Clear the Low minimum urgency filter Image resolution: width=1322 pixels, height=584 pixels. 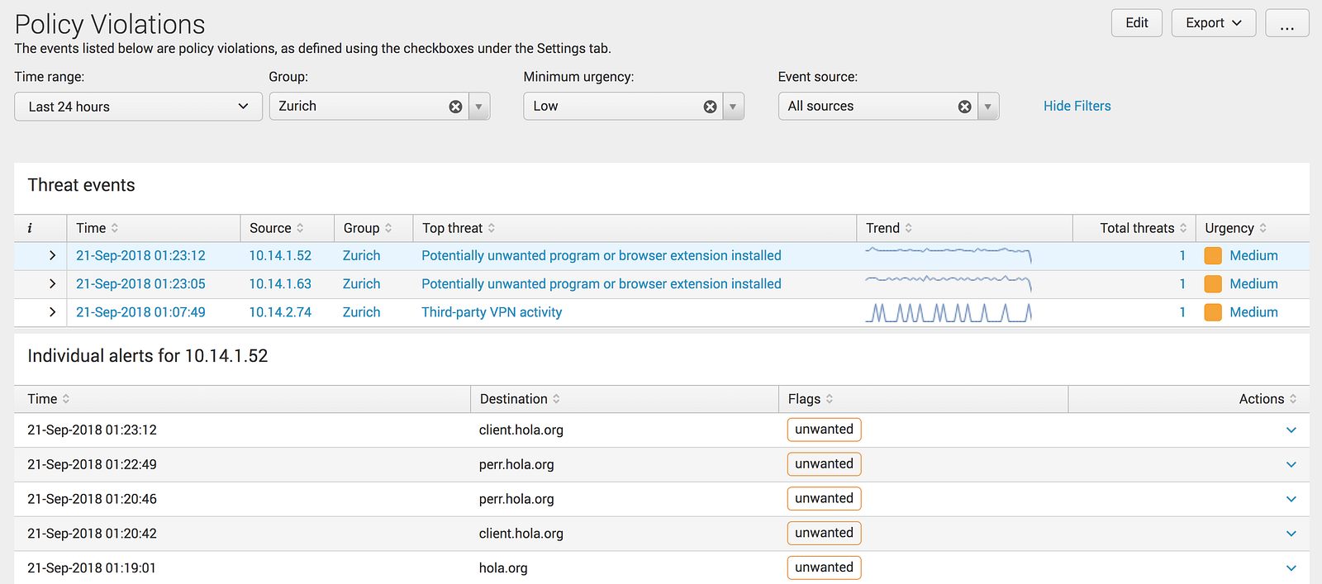coord(710,107)
